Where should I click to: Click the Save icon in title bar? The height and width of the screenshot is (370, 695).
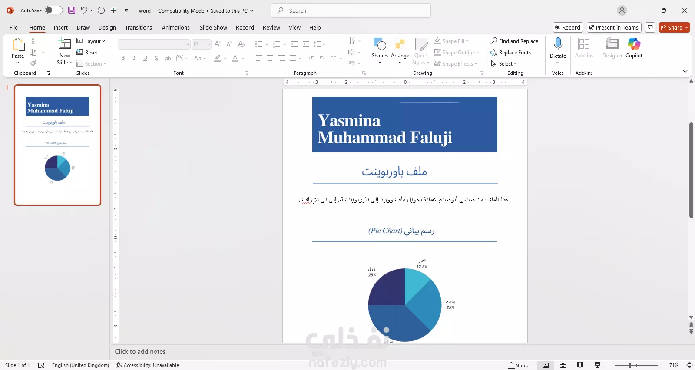tap(72, 10)
